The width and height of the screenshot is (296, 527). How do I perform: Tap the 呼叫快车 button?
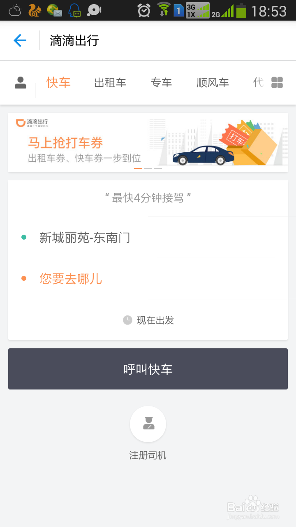pos(148,369)
